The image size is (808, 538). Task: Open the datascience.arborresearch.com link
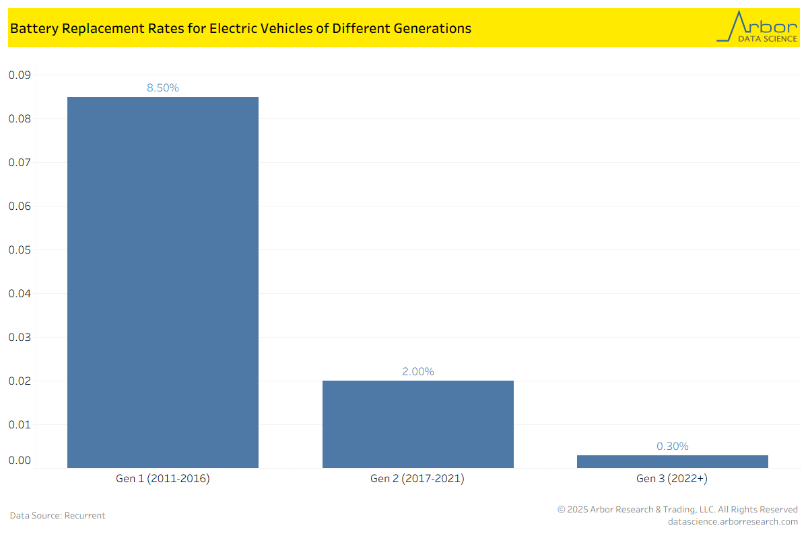click(x=733, y=521)
